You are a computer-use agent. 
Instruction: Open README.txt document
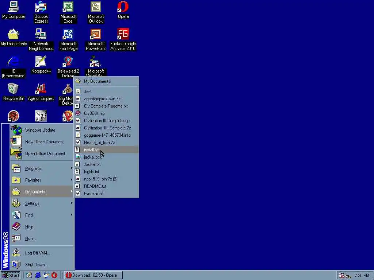(106, 186)
